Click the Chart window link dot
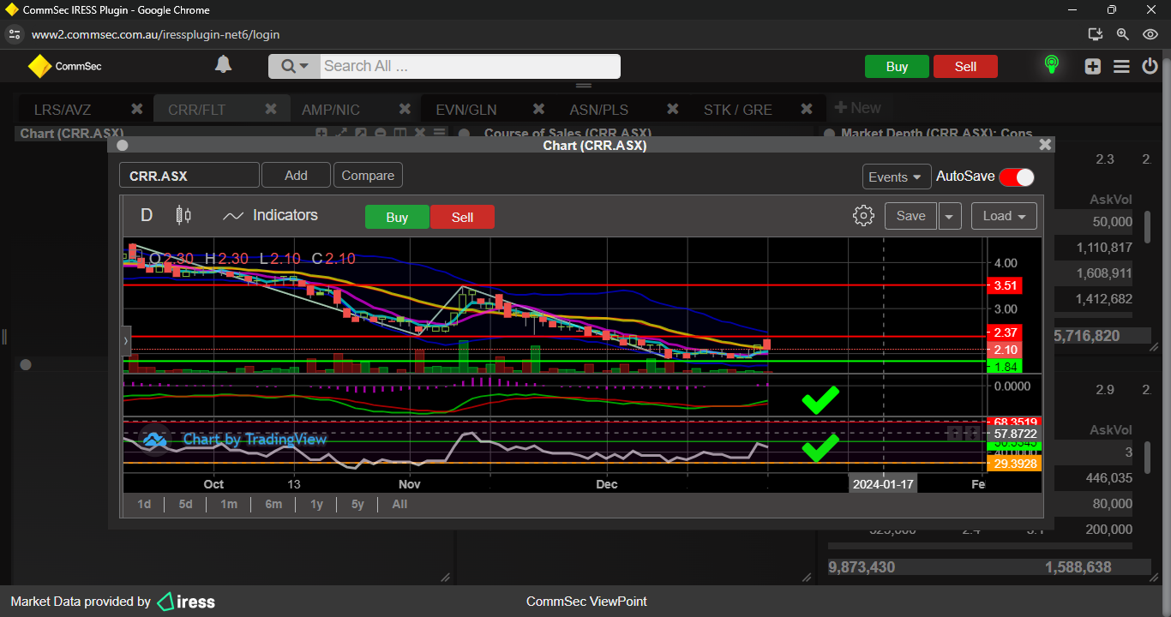 coord(122,146)
